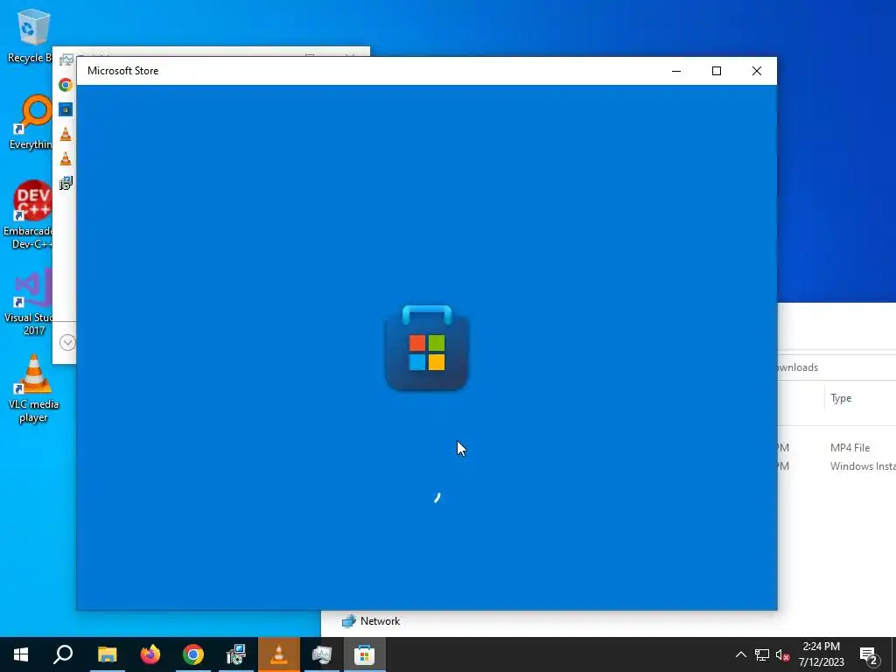Sort by the Type column in File Explorer
Screen dimensions: 896x672
[x=841, y=398]
